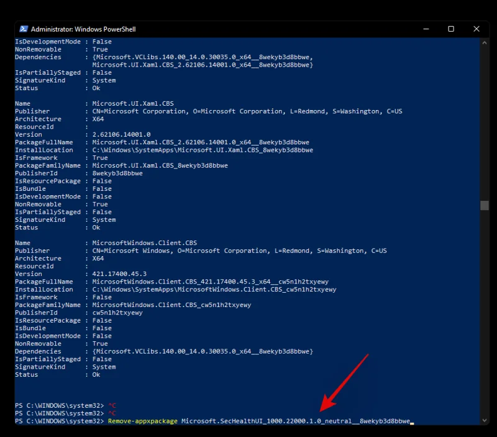Screen dimensions: 497x437
Task: Click the PowerShell icon in title bar
Action: click(24, 29)
